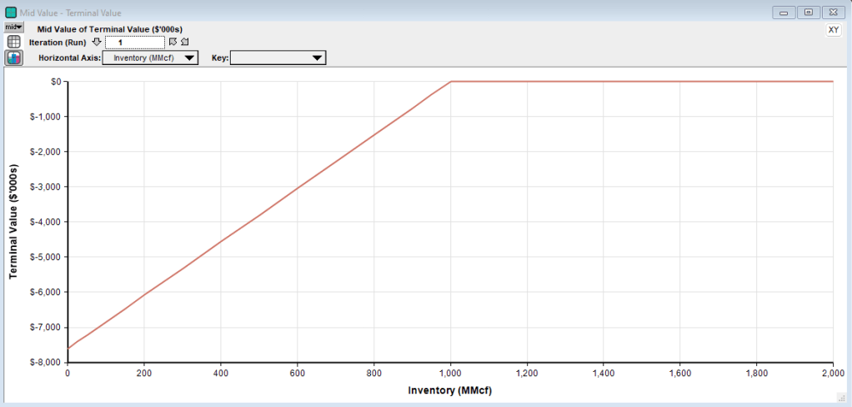Click the first flag icon after iteration field
Screen dimensions: 852x407
(173, 42)
